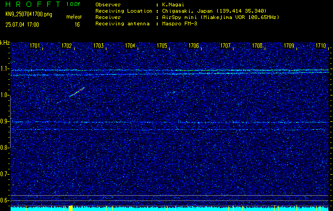The height and width of the screenshot is (211, 333).
Task: Click the thick yellow meteor marker in bottom bar
Action: click(x=70, y=208)
